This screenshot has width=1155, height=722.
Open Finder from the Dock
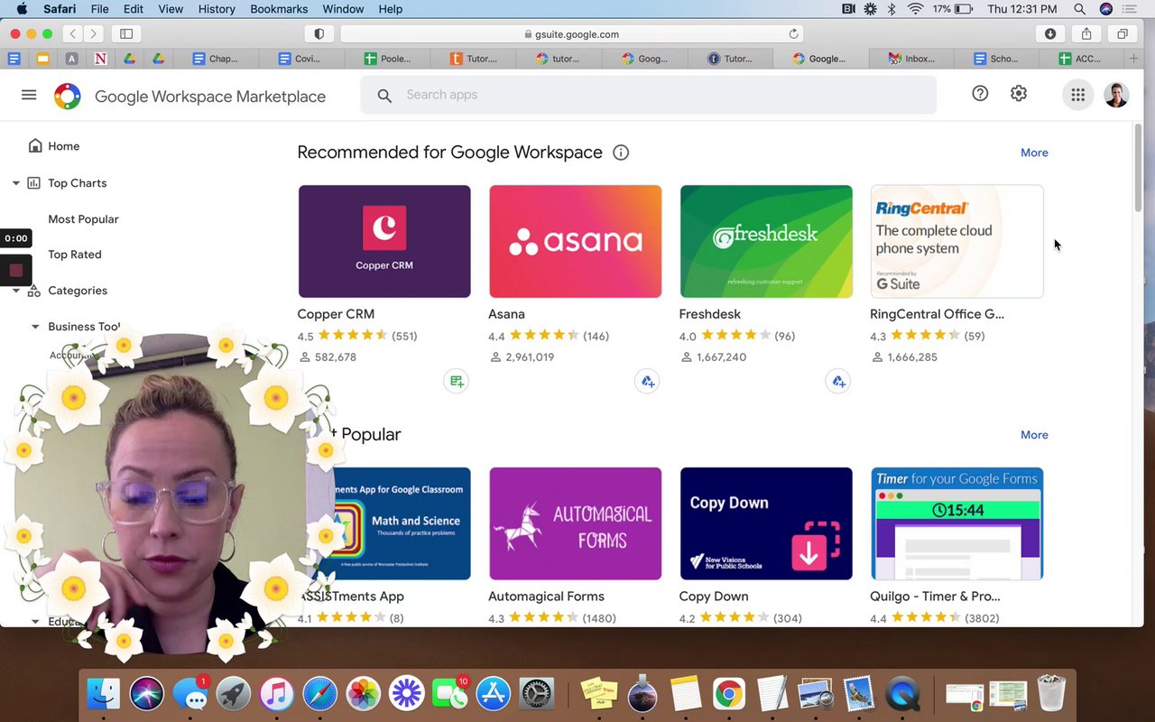pos(104,693)
